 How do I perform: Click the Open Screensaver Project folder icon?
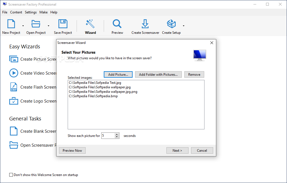click(x=14, y=145)
